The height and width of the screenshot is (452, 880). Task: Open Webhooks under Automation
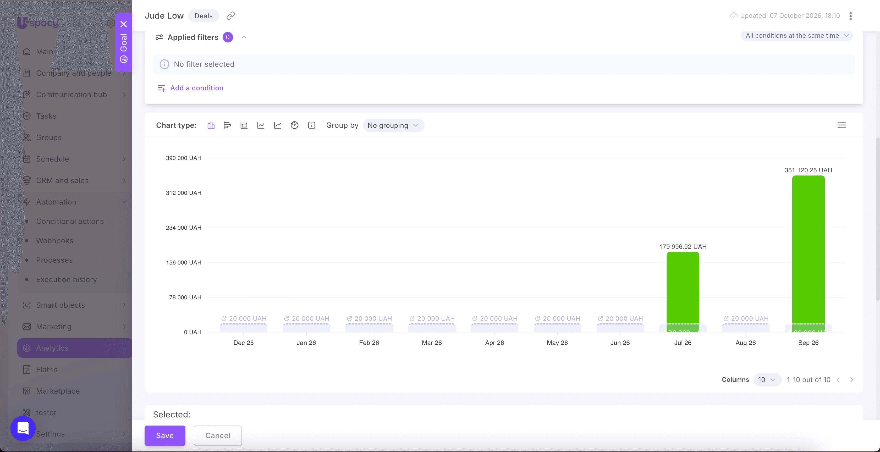click(x=55, y=241)
